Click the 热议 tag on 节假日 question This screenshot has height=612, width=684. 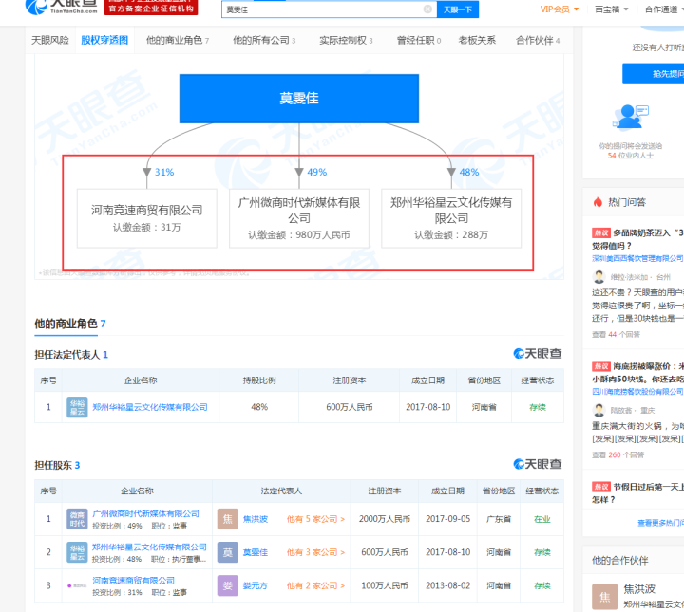[601, 487]
